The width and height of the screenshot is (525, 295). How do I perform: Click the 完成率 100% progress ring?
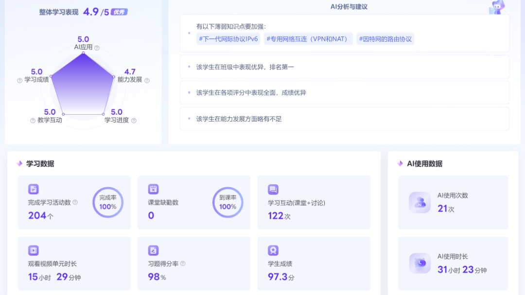[108, 202]
